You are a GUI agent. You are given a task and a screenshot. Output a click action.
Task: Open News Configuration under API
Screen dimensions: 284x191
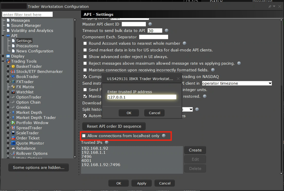pyautogui.click(x=35, y=51)
